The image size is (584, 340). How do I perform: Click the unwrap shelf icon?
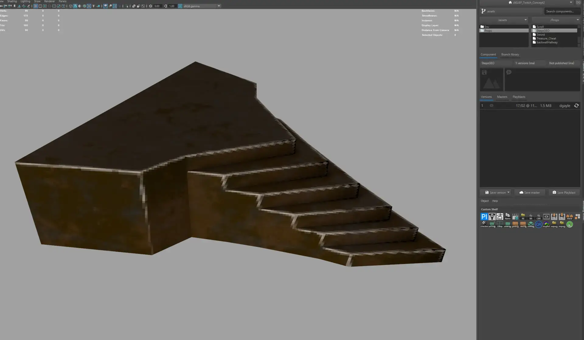point(507,224)
